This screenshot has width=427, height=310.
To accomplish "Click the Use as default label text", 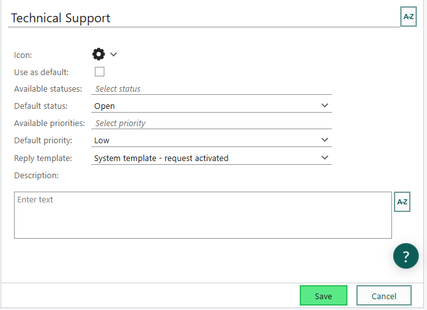I will (41, 72).
